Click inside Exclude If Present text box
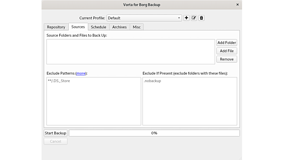 pyautogui.click(x=190, y=101)
